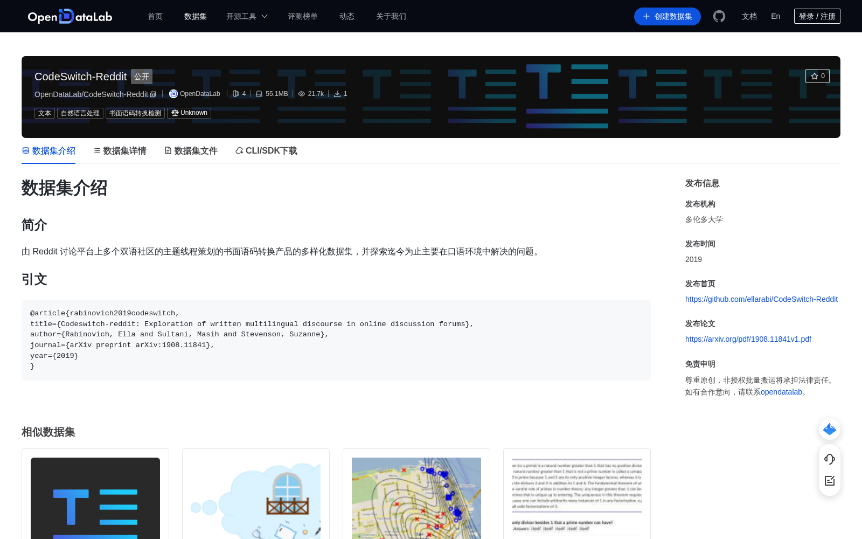Click the 55.1MB storage size icon
This screenshot has height=539, width=862.
tap(259, 94)
